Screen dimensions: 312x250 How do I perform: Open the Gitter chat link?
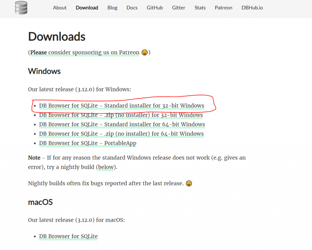179,8
